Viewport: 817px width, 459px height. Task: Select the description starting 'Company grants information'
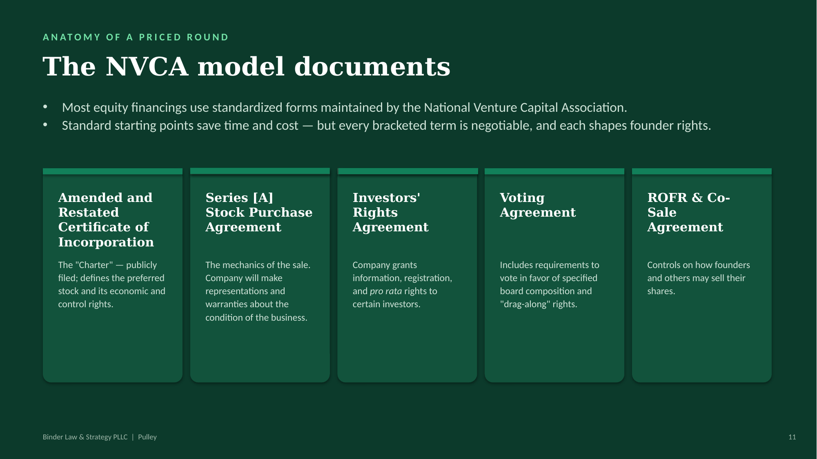click(x=403, y=284)
